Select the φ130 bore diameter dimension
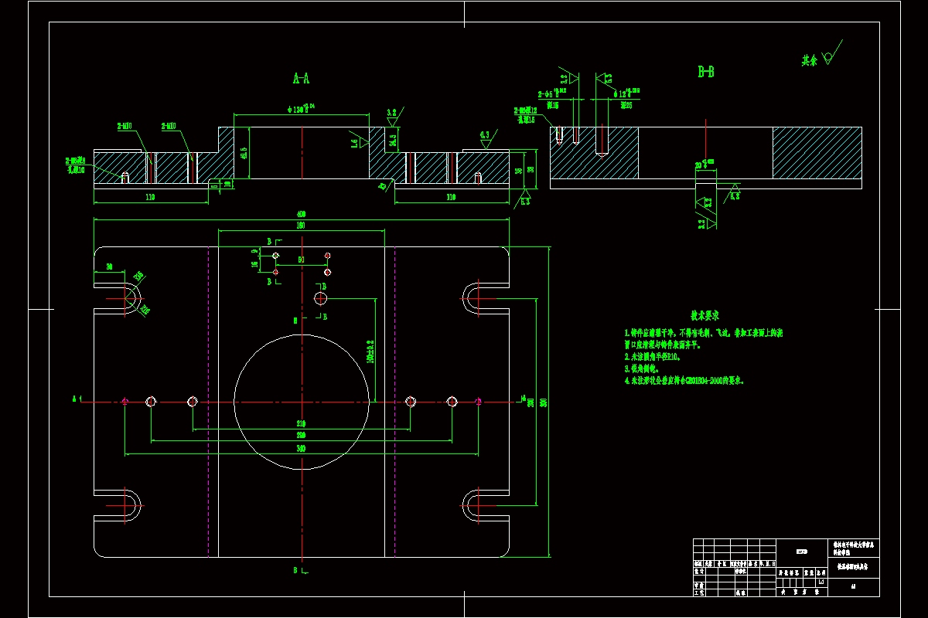Screen dimensions: 928x618 (x=300, y=109)
